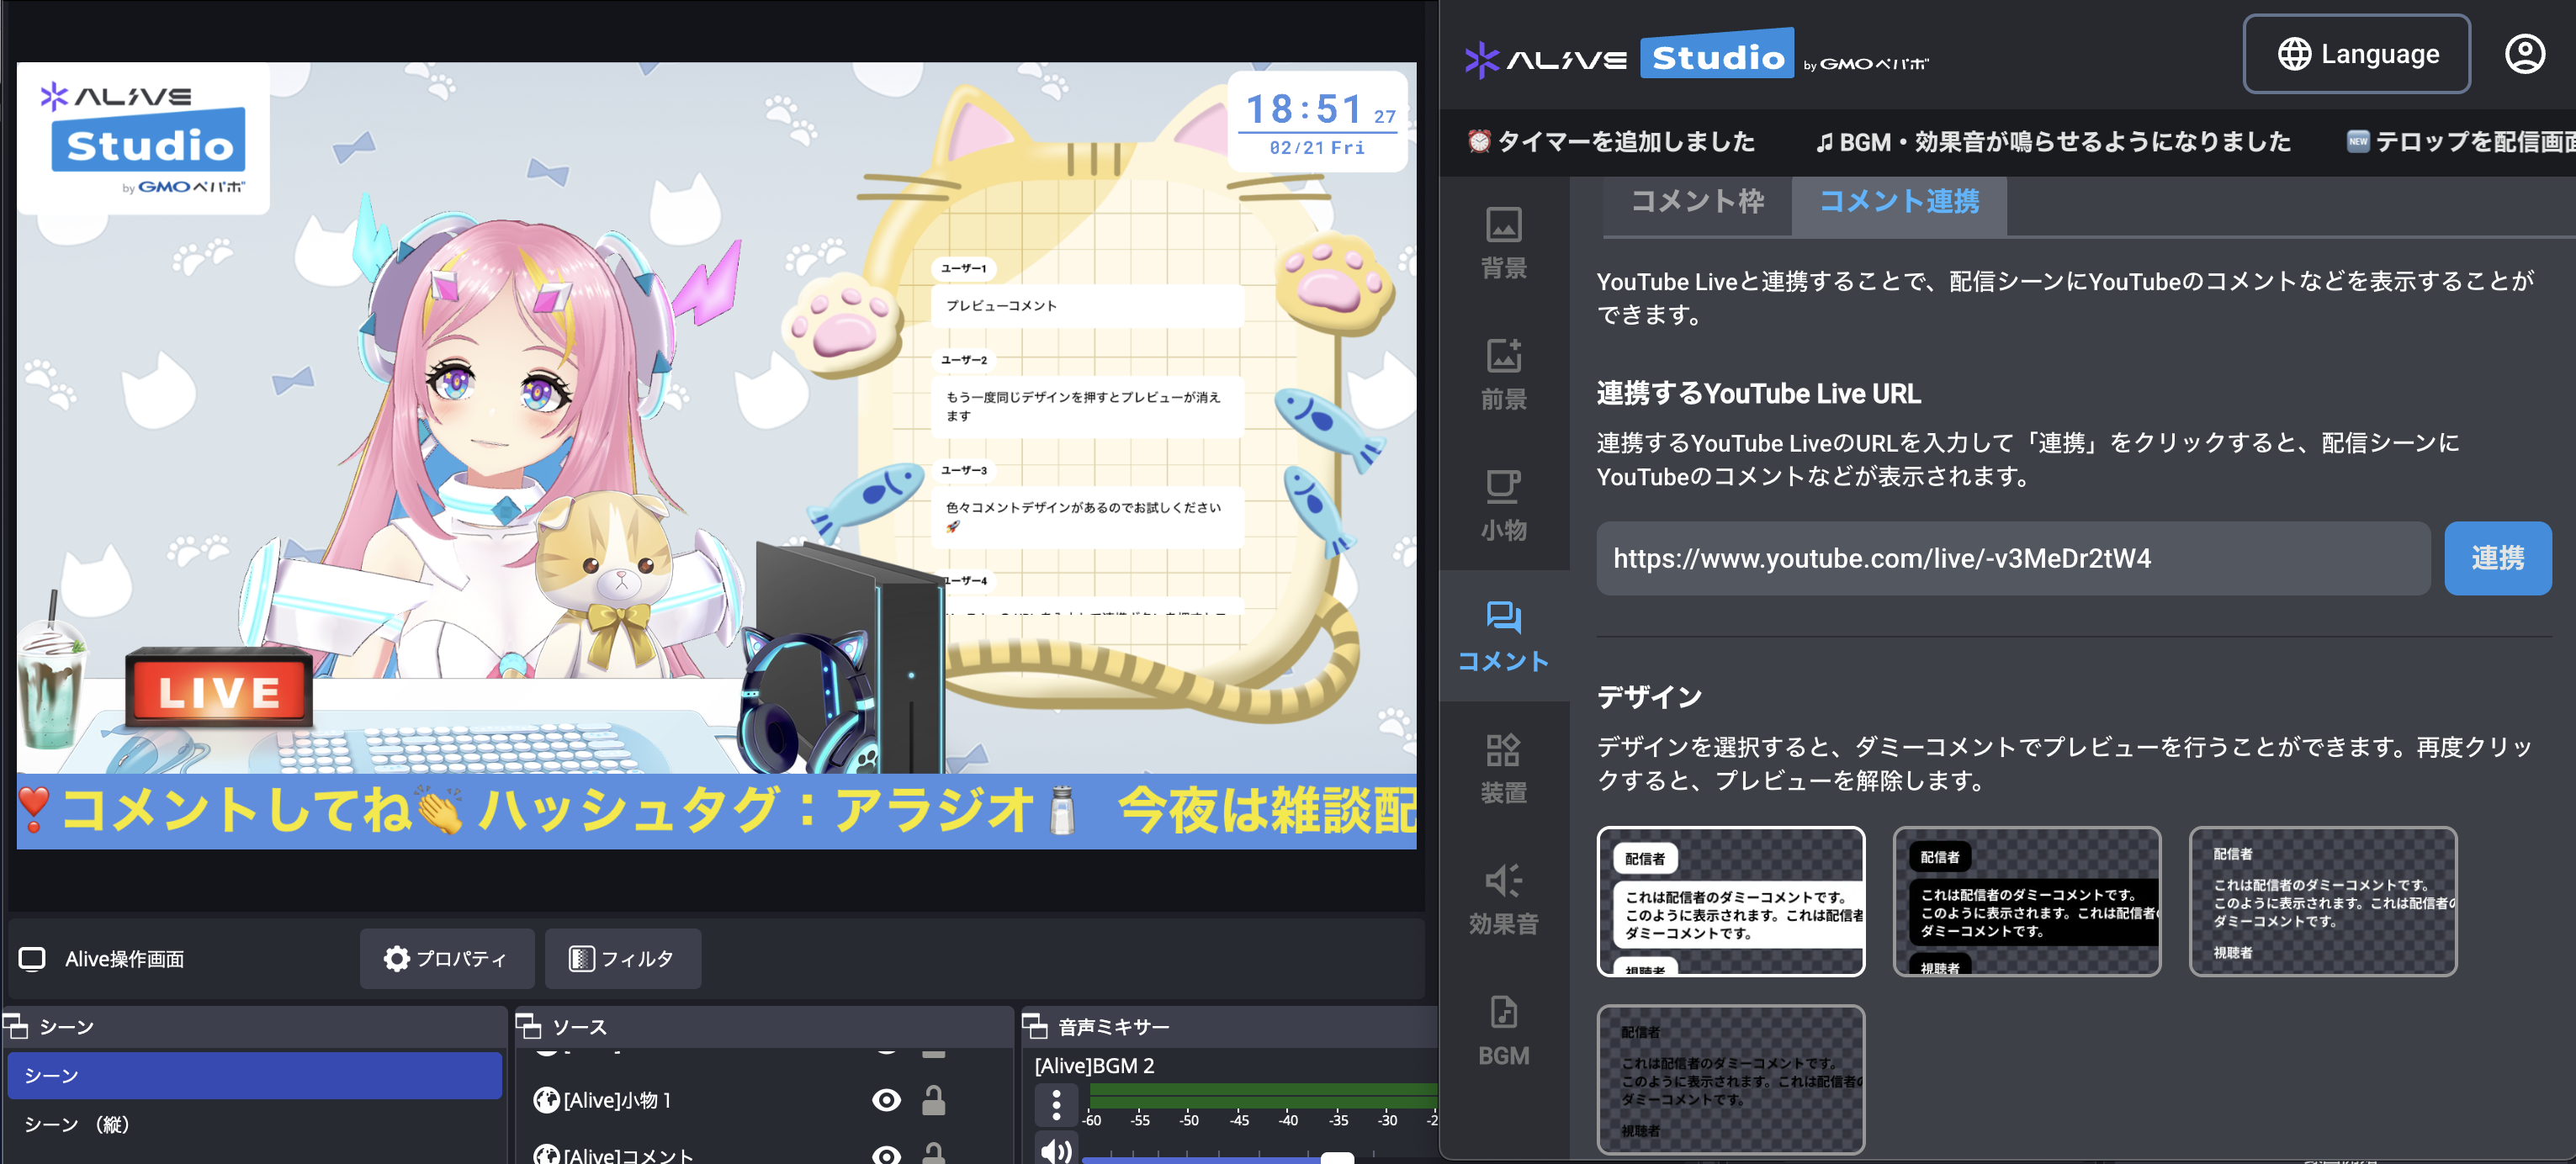Click the シーン panel dock icon
The height and width of the screenshot is (1164, 2576).
click(16, 1026)
